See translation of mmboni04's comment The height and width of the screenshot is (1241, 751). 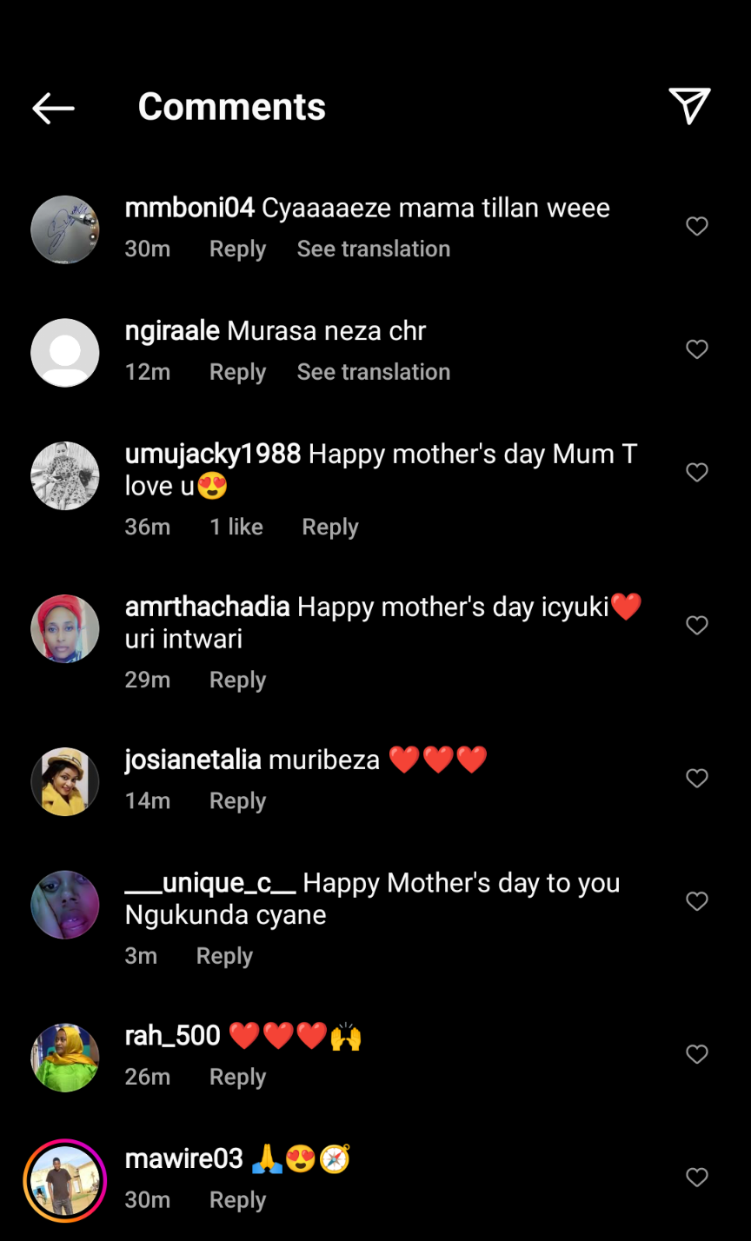coord(373,249)
